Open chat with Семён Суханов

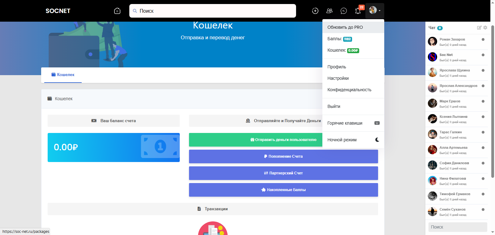tap(457, 212)
